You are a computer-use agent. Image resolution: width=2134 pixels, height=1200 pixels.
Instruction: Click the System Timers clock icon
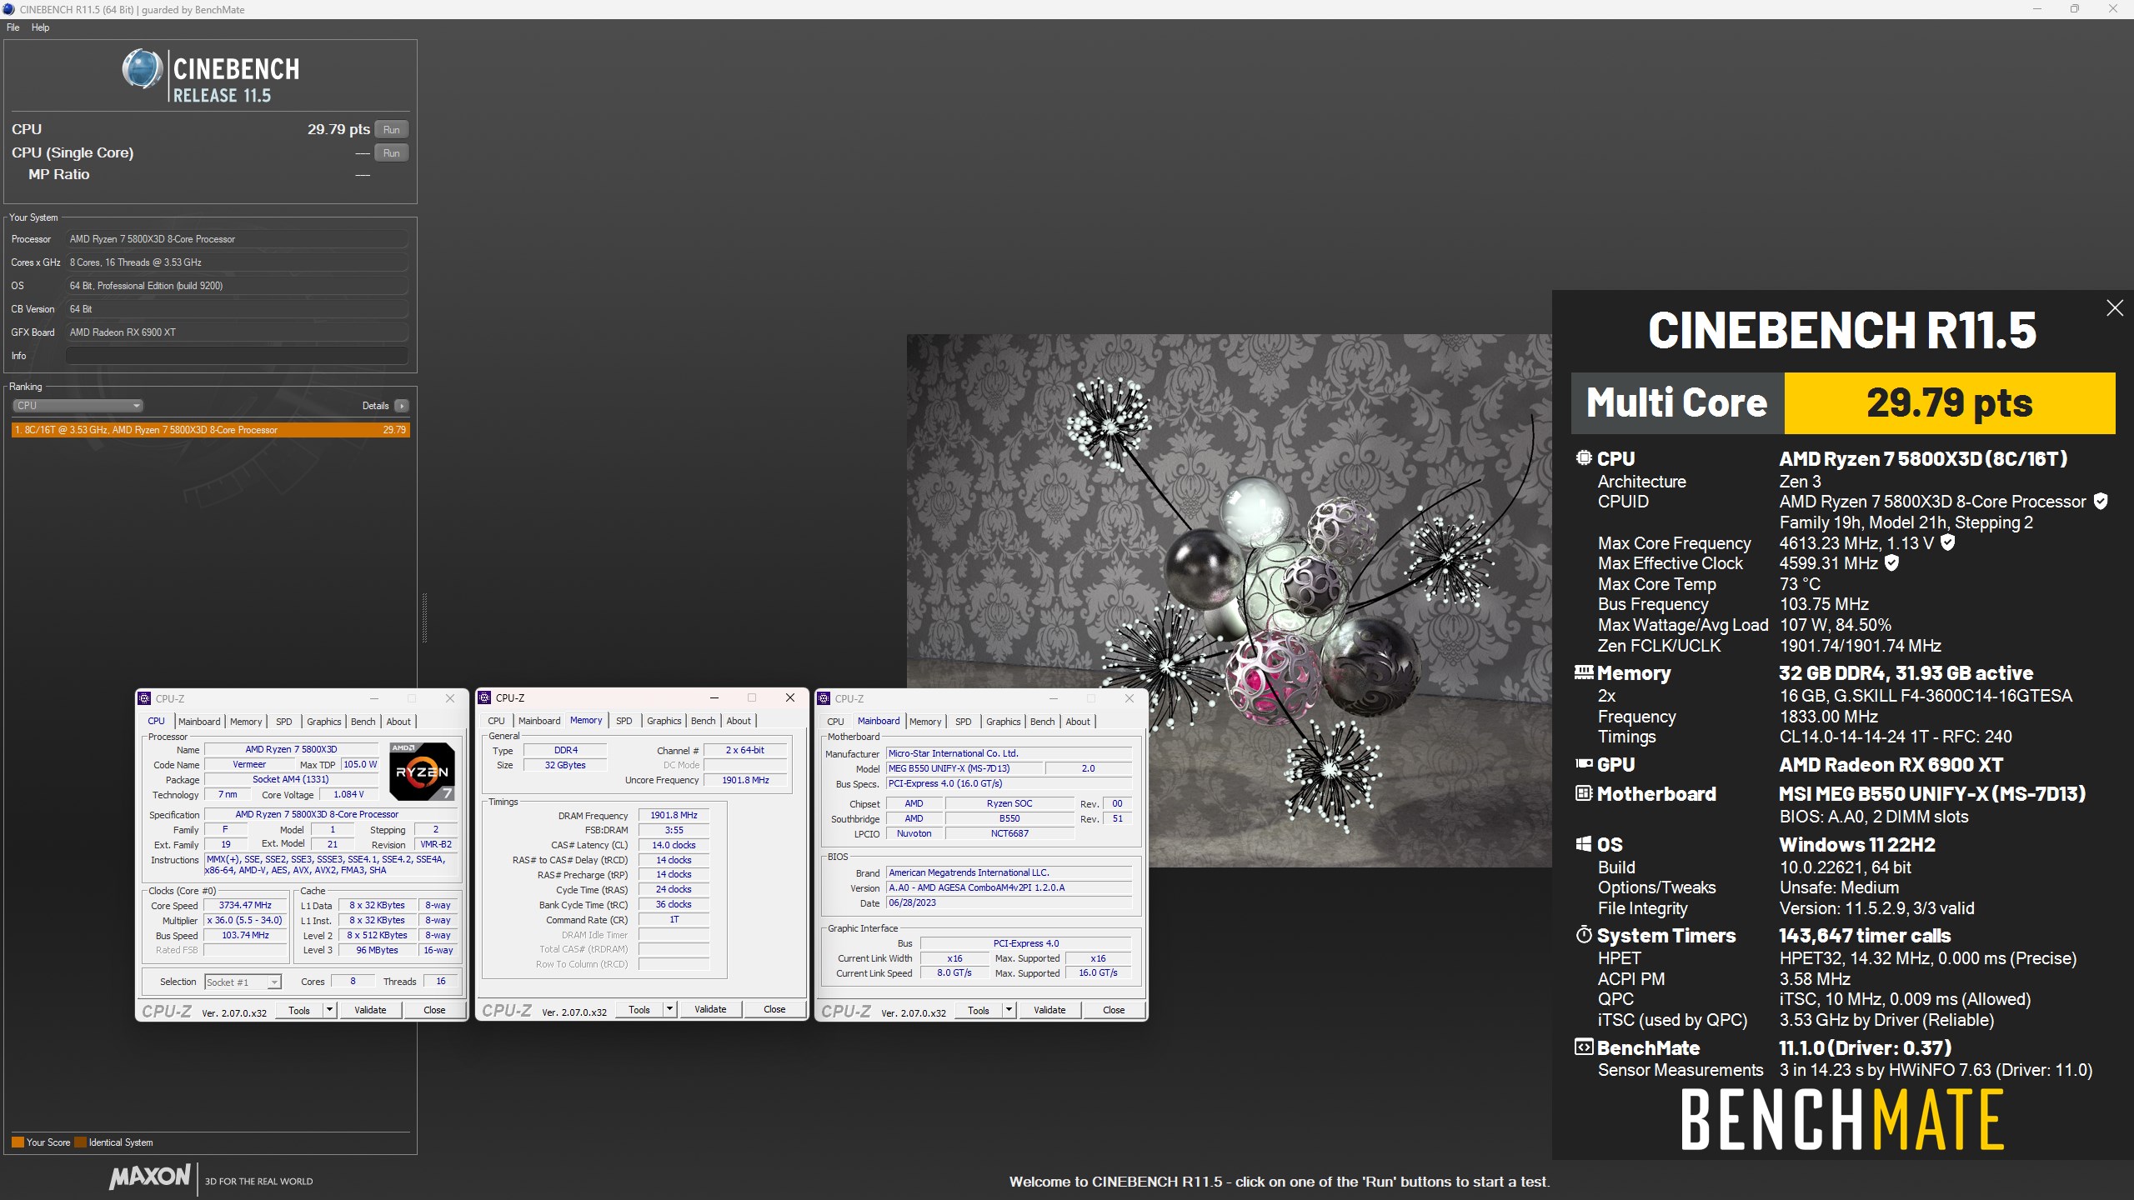coord(1584,934)
